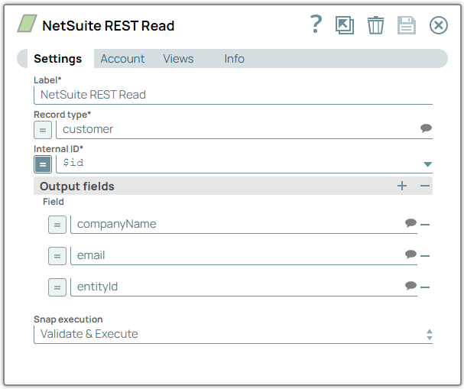Toggle expression for companyName field
Screen dimensions: 464x389
pyautogui.click(x=57, y=225)
